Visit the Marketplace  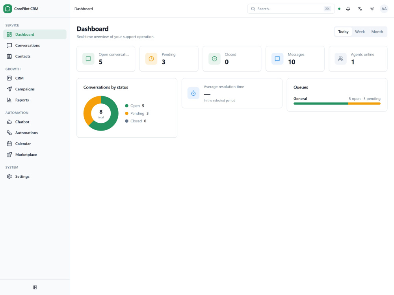[35, 155]
